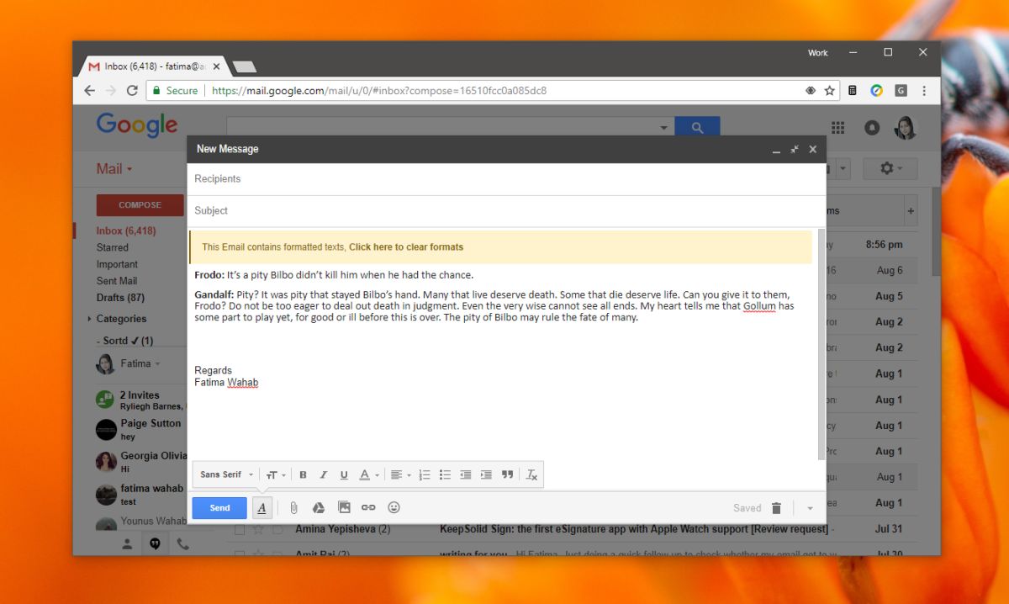The height and width of the screenshot is (604, 1009).
Task: Open the fatima wahab test chat
Action: click(x=140, y=494)
